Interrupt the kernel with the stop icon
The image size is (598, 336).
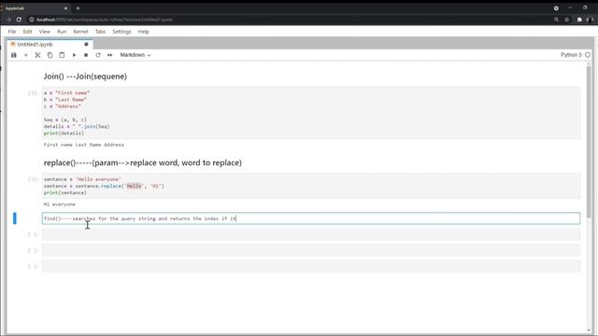[x=86, y=55]
